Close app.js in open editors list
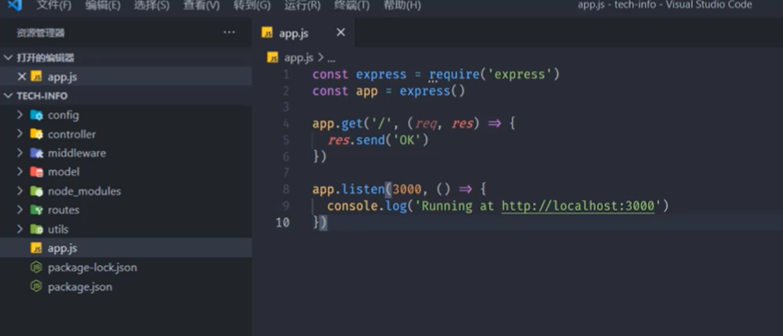The width and height of the screenshot is (783, 336). click(x=21, y=76)
